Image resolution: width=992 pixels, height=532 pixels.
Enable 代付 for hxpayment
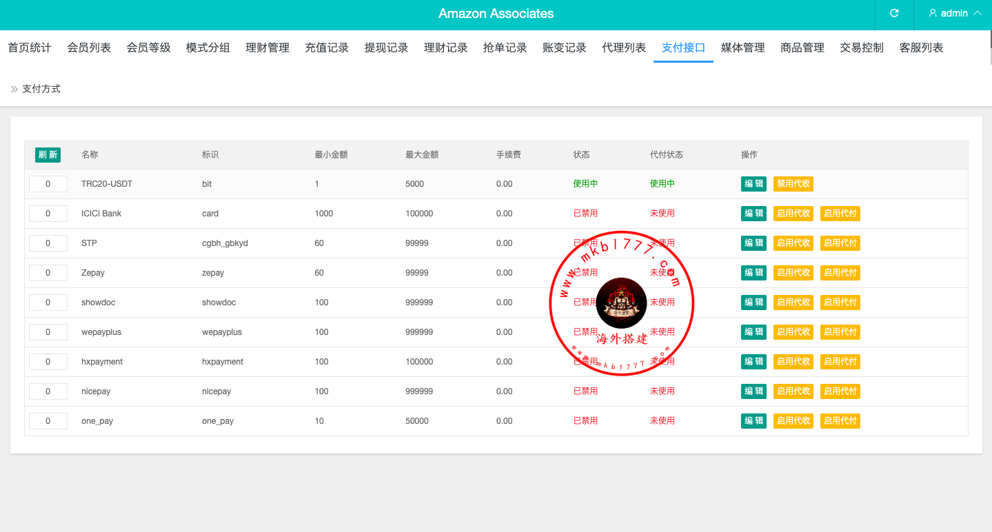[x=840, y=362]
